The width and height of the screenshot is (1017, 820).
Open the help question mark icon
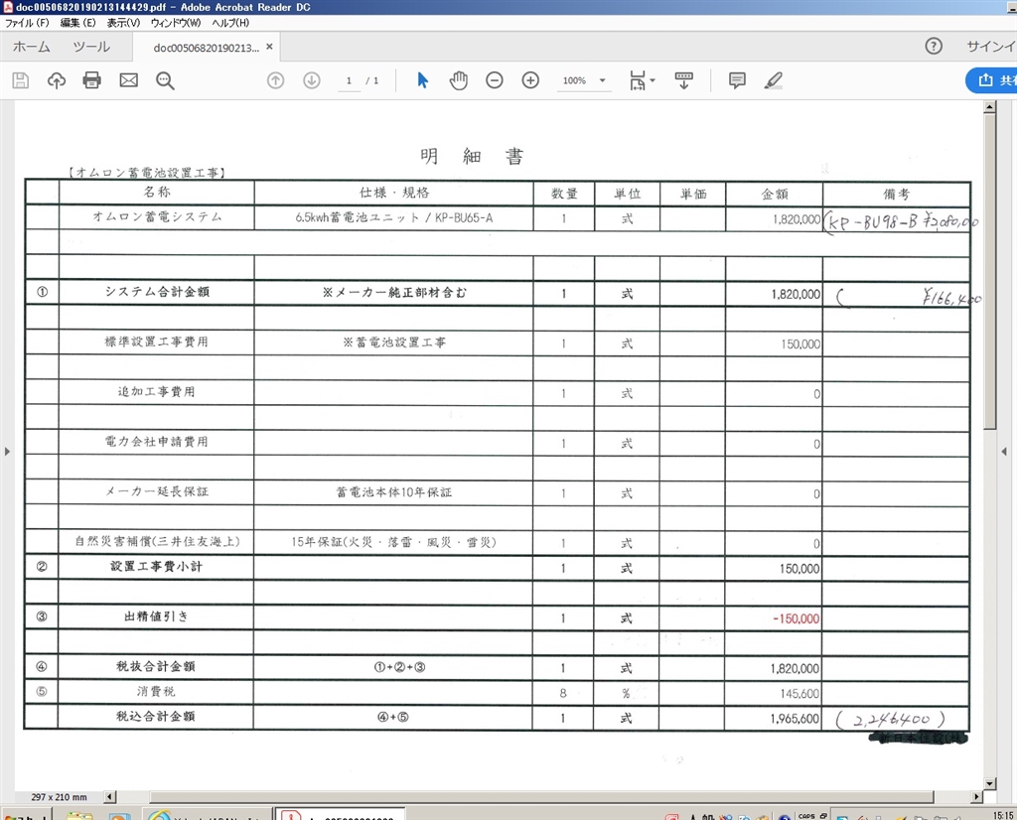934,46
